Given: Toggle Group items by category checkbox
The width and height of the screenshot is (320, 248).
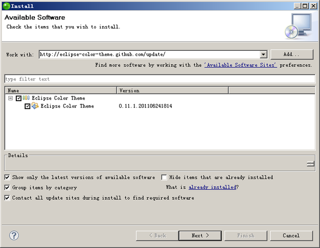Looking at the screenshot, I should click(7, 187).
